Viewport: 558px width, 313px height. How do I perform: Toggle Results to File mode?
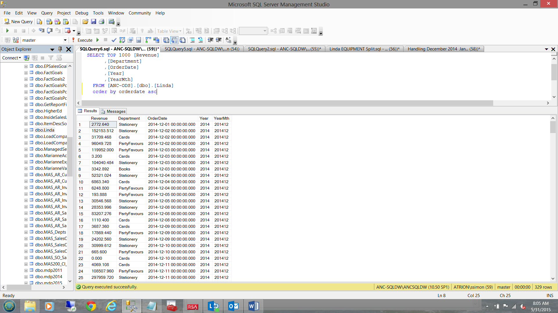tap(183, 40)
